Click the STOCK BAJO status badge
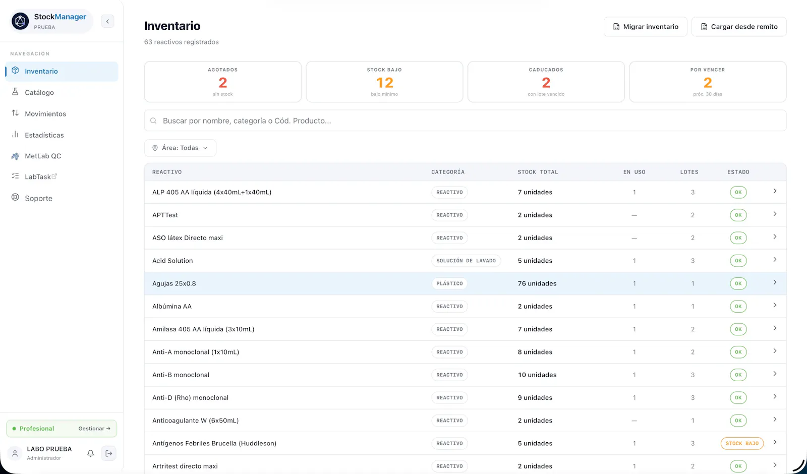Screen dimensions: 807x474 pyautogui.click(x=742, y=443)
